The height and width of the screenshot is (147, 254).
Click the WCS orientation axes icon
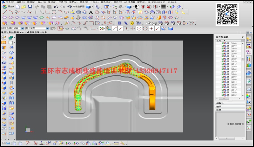pyautogui.click(x=115, y=7)
